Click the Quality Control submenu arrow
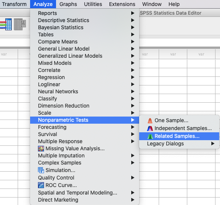Image resolution: width=220 pixels, height=205 pixels. (133, 178)
